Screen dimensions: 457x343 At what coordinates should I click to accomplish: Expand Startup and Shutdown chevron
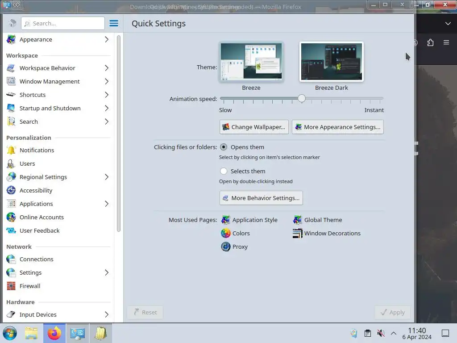107,108
